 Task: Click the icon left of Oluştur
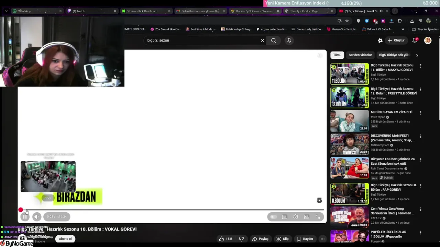(x=380, y=40)
